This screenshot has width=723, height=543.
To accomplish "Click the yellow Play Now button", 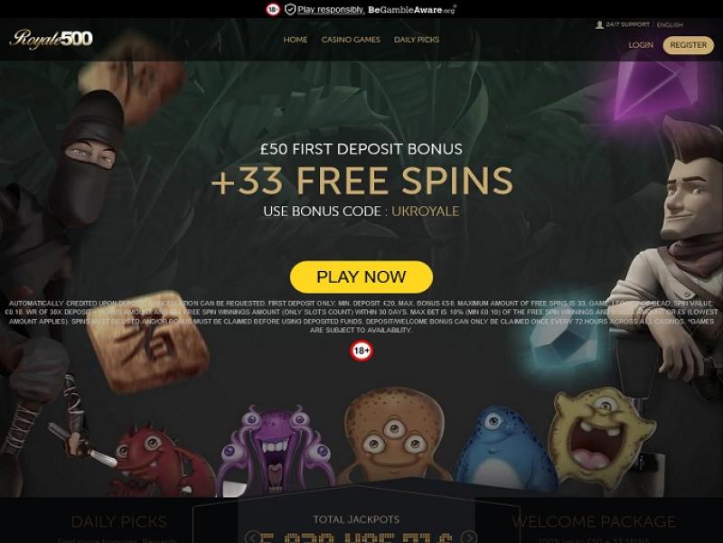I will tap(361, 277).
